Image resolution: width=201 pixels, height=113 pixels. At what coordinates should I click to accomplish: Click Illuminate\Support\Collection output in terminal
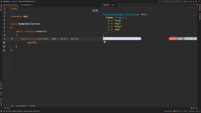(x=121, y=14)
